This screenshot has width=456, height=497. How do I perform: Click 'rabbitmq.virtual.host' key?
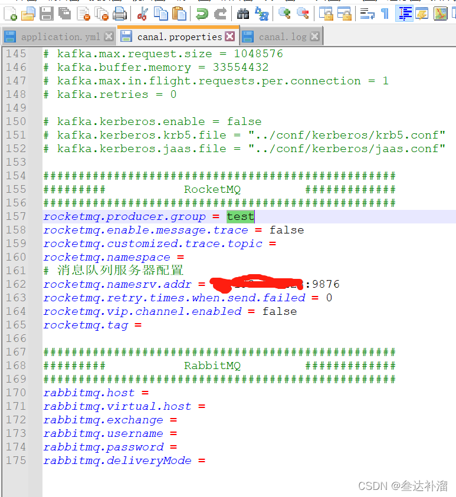[117, 407]
